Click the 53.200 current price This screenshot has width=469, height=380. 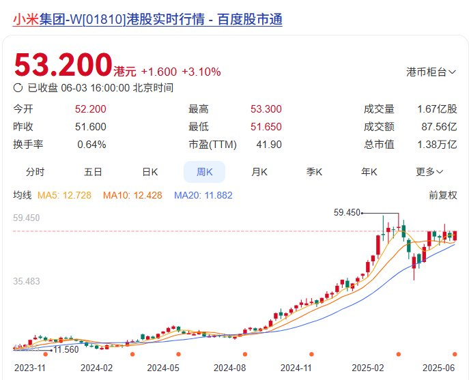pyautogui.click(x=63, y=65)
